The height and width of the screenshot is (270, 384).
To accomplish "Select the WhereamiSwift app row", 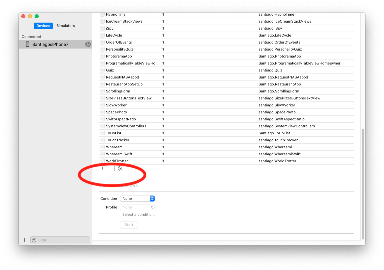I will coord(226,154).
